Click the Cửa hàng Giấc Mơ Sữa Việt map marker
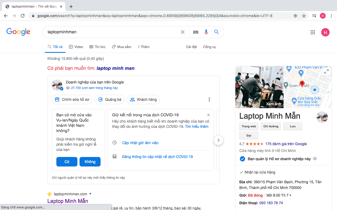Viewport: 337px width, 210px height. 294,100
